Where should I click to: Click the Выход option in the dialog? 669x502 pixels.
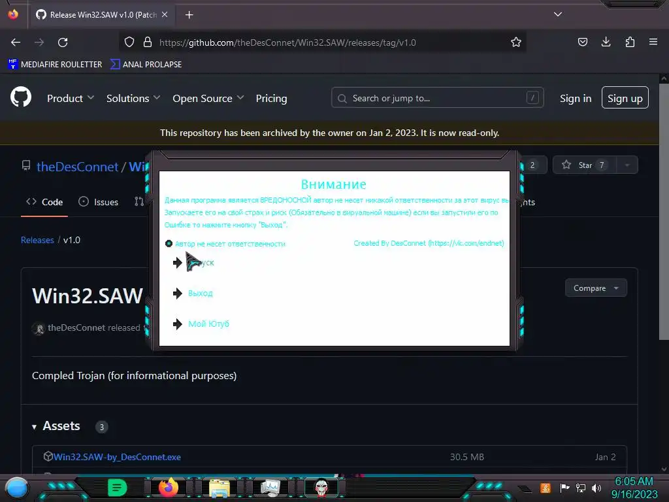(x=200, y=293)
